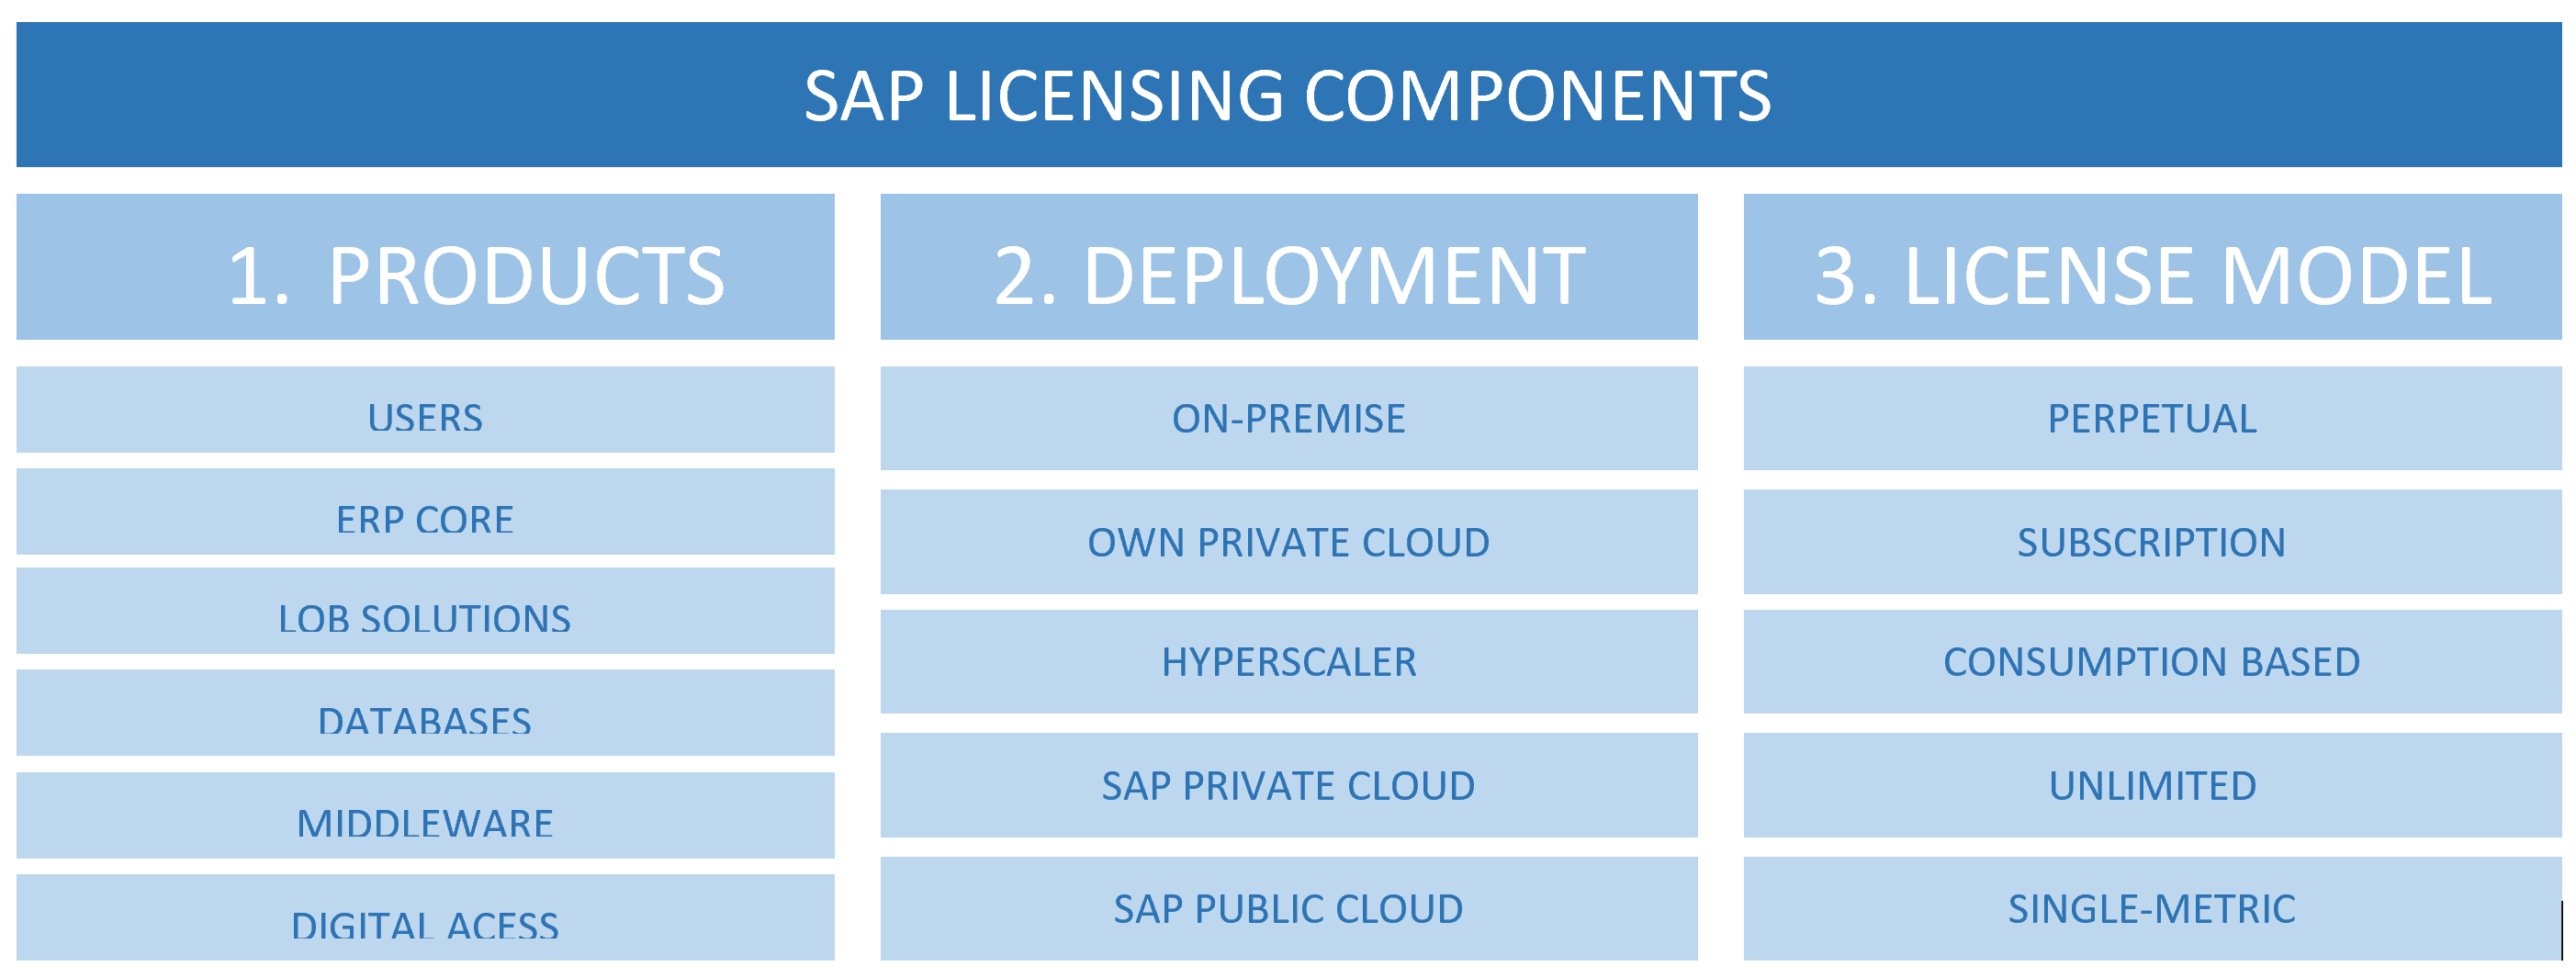Toggle the OWN PRIVATE CLOUD option

[1288, 541]
